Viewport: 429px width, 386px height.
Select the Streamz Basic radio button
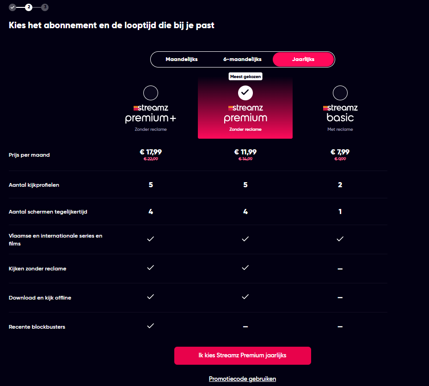(x=340, y=93)
